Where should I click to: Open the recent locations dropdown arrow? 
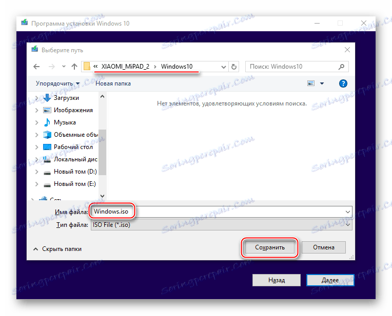coord(64,67)
